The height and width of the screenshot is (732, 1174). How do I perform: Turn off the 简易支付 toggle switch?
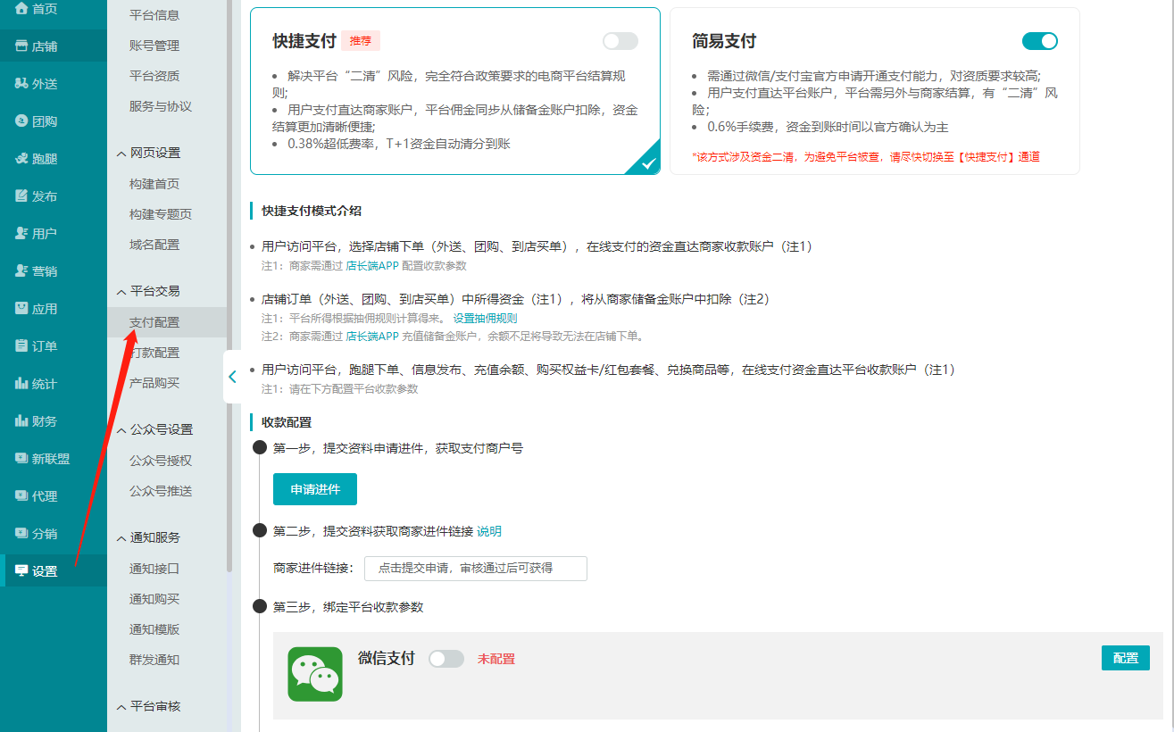[1040, 41]
